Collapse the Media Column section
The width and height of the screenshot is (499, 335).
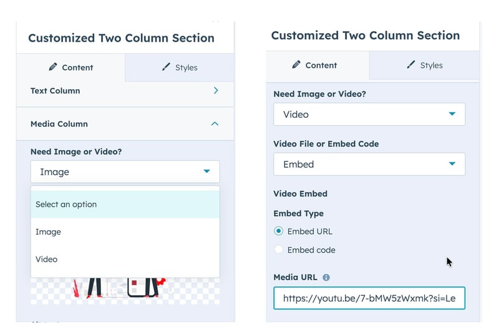coord(215,124)
